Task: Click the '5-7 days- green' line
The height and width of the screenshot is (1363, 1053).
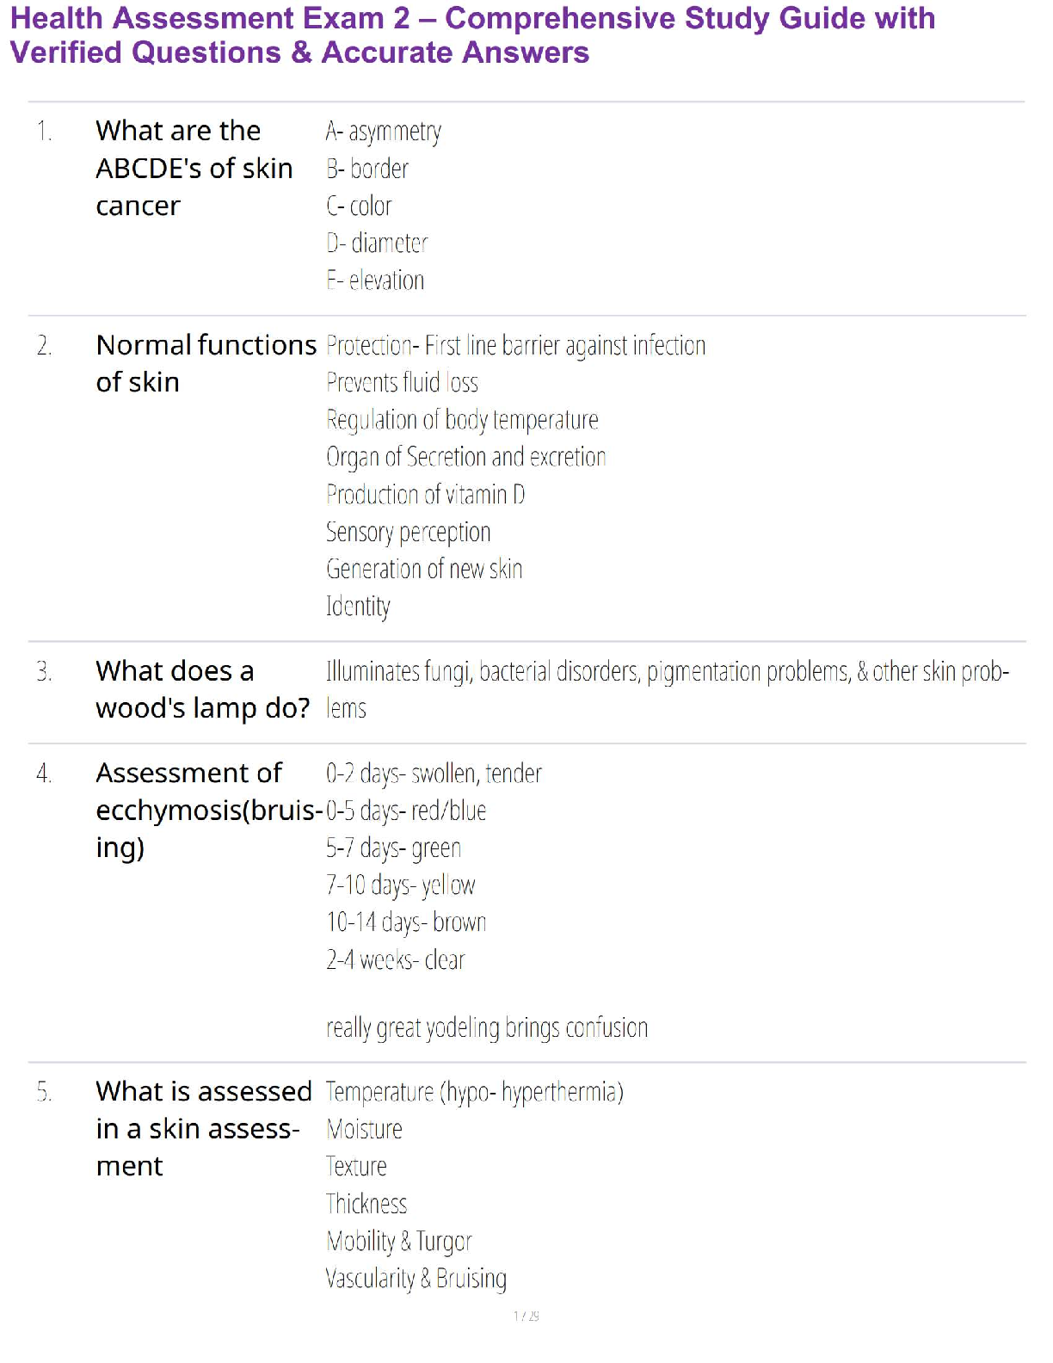Action: pyautogui.click(x=393, y=848)
